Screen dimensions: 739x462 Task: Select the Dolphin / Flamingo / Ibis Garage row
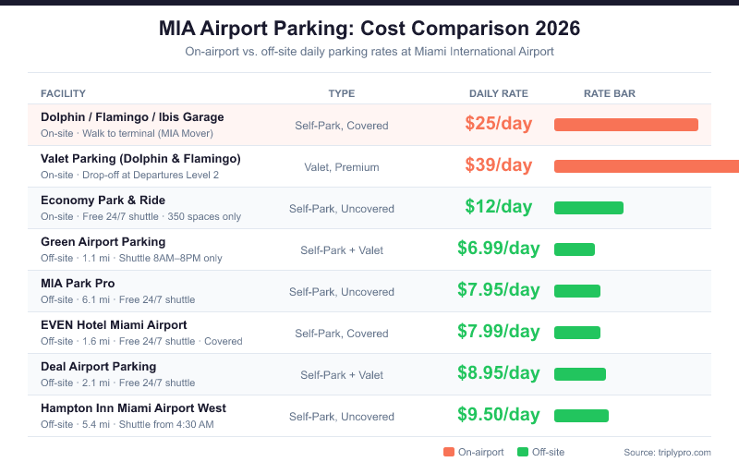point(132,117)
